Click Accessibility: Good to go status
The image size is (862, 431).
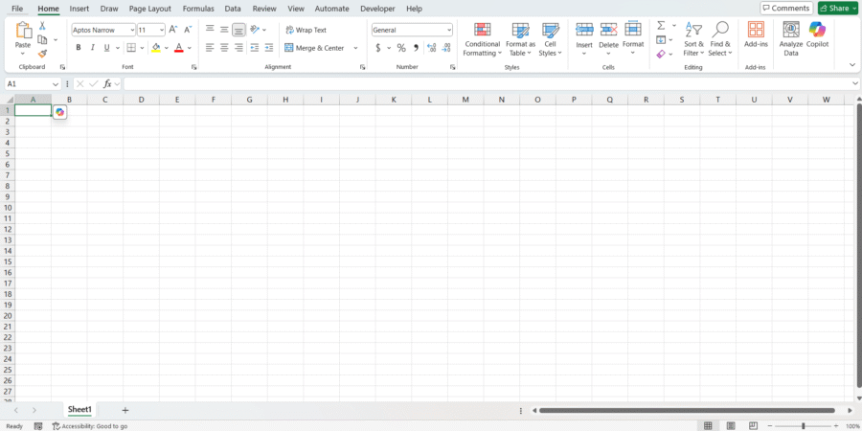coord(90,426)
